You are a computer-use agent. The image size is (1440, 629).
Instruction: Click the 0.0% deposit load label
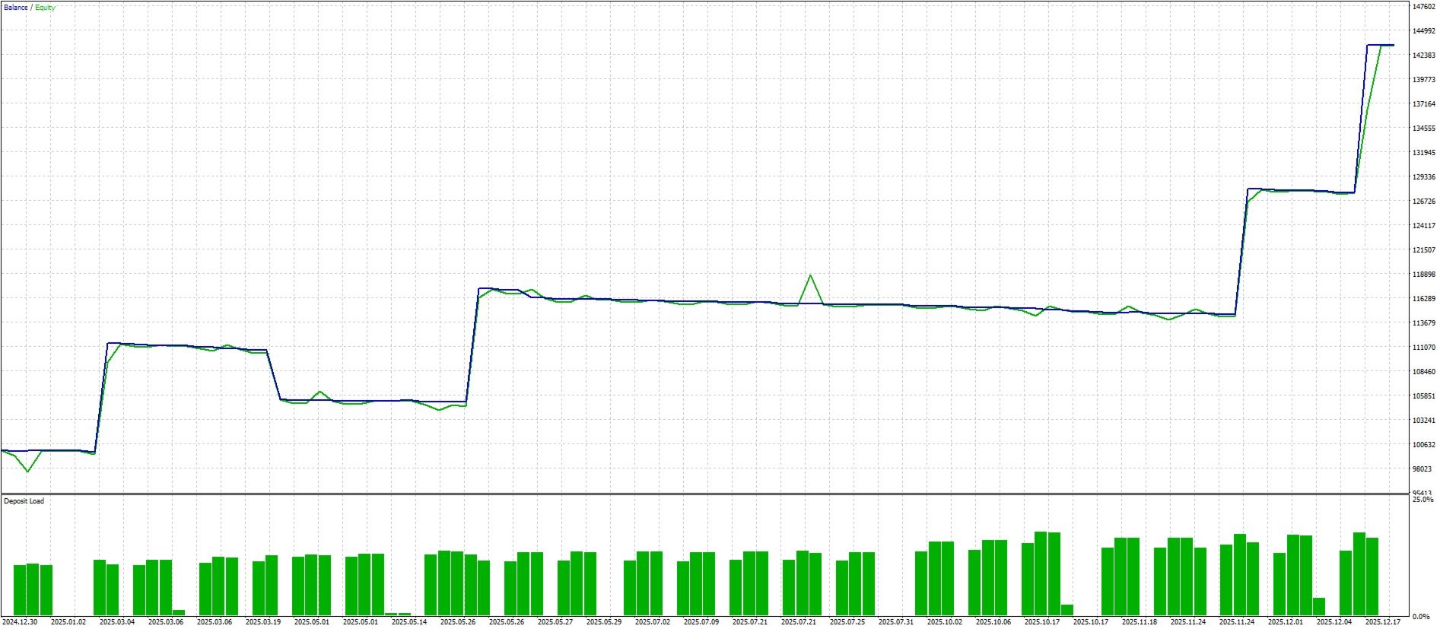pos(1421,616)
